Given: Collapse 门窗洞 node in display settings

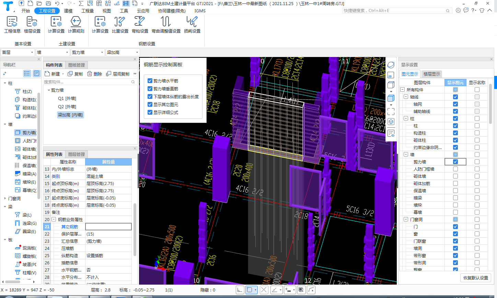Looking at the screenshot, I should [406, 219].
